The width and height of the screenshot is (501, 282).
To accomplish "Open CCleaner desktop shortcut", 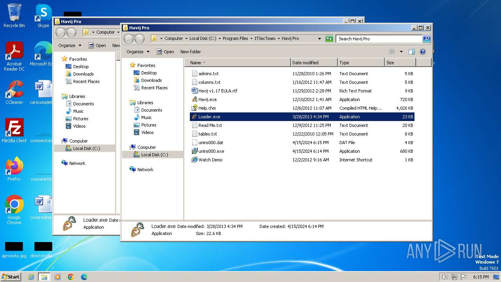I will click(x=14, y=92).
